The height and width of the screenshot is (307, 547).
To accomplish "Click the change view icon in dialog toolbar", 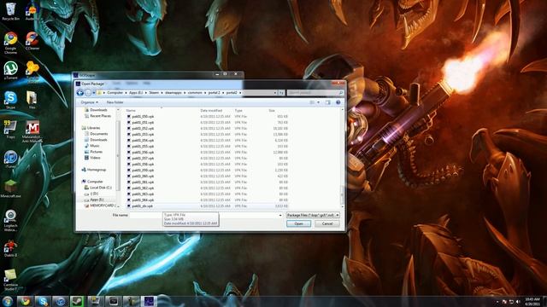I will click(312, 102).
